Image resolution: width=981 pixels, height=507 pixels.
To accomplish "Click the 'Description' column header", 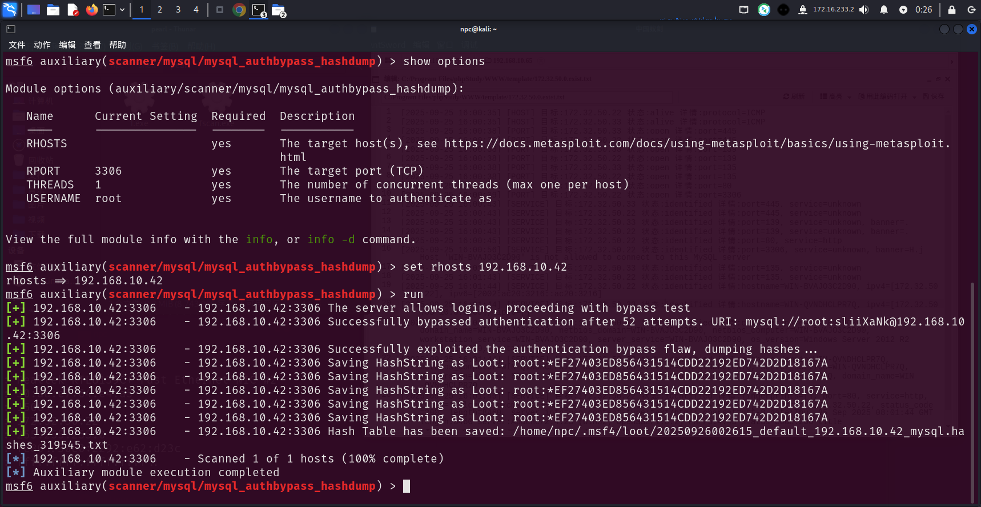I will (x=317, y=116).
